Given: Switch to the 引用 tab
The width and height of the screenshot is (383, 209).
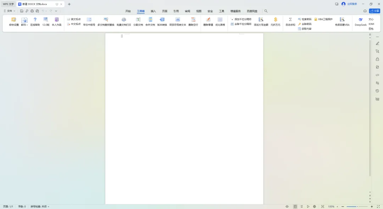Looking at the screenshot, I should tap(176, 11).
